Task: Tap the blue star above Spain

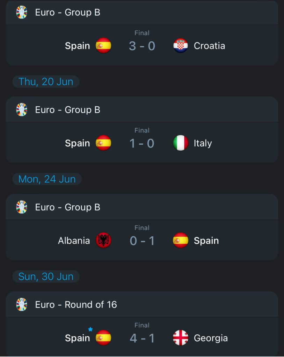Action: 90,329
